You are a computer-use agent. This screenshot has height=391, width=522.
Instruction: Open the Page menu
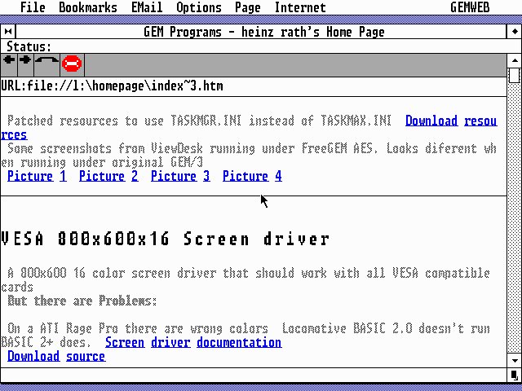pyautogui.click(x=248, y=7)
